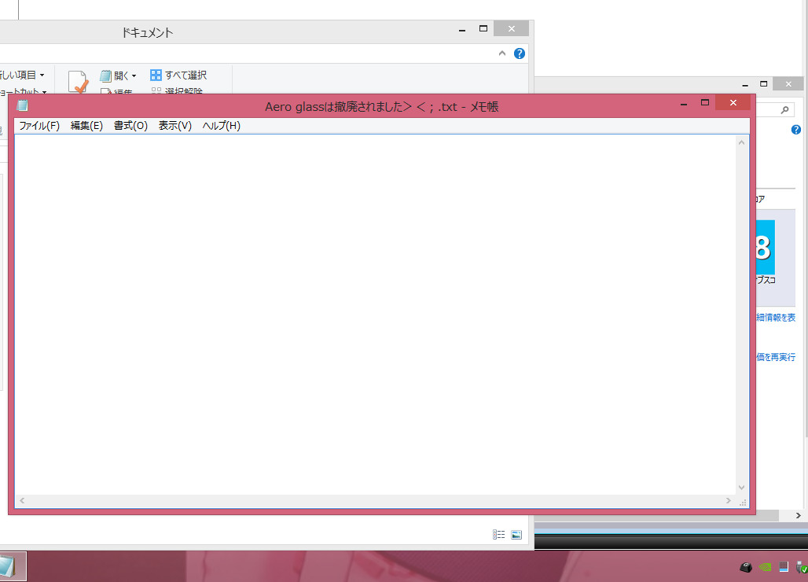Screen dimensions: 808x582
Task: Maximize the Notepad window
Action: (x=705, y=102)
